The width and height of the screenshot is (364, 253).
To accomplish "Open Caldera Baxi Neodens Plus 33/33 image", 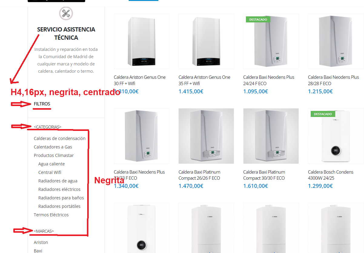I will pos(141,136).
